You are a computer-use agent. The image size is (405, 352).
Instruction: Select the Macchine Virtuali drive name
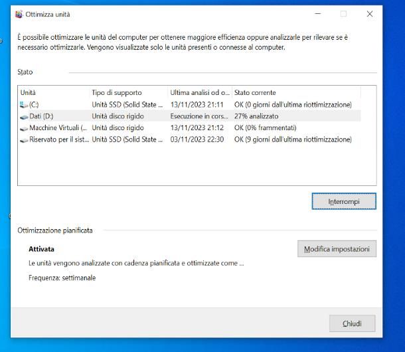pos(58,128)
